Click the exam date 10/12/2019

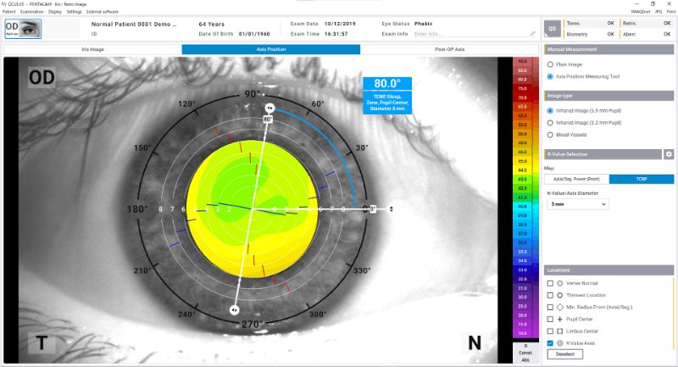pyautogui.click(x=340, y=24)
